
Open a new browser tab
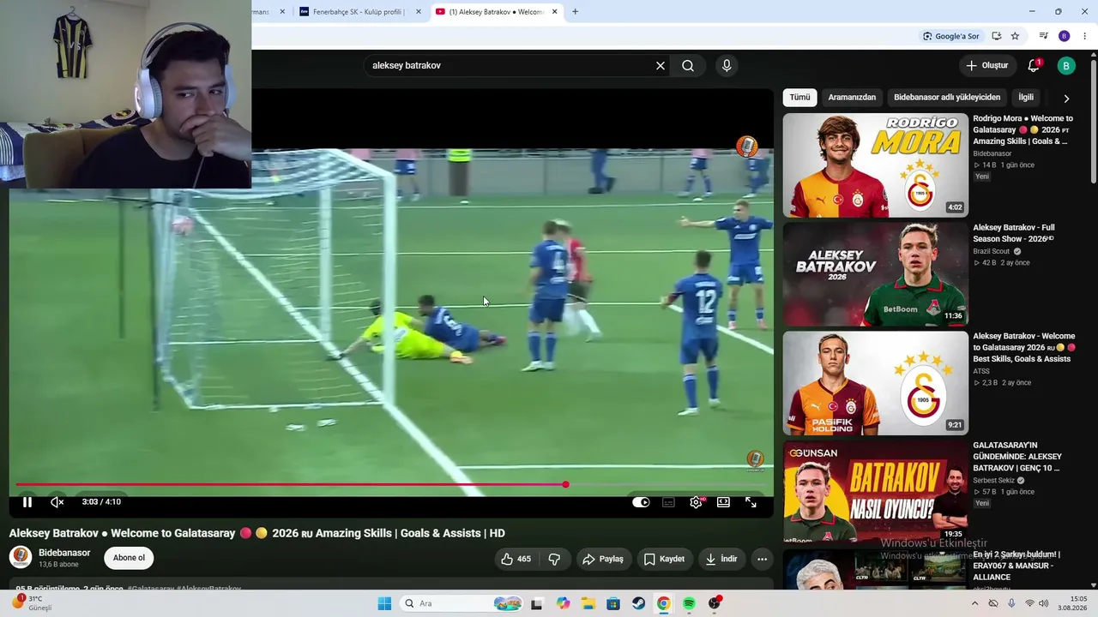(x=575, y=12)
